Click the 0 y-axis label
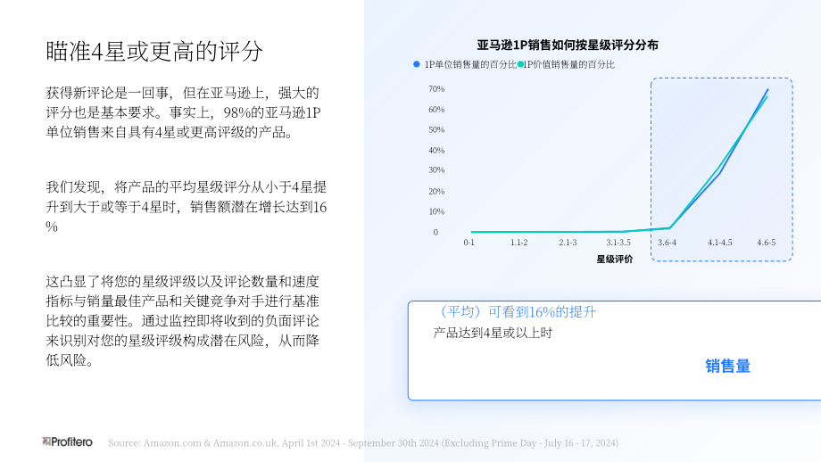 435,232
